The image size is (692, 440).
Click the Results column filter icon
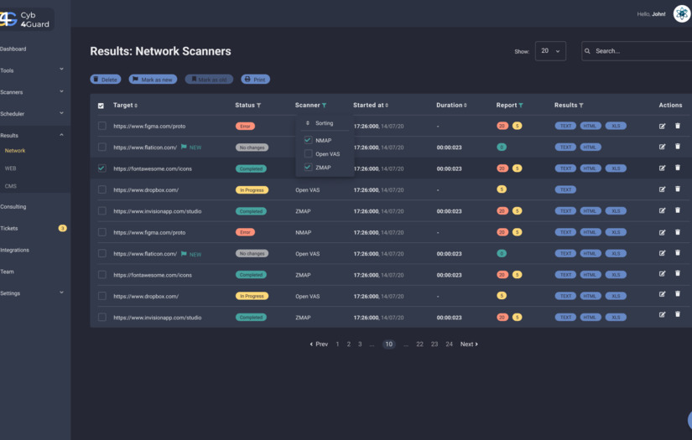click(581, 106)
